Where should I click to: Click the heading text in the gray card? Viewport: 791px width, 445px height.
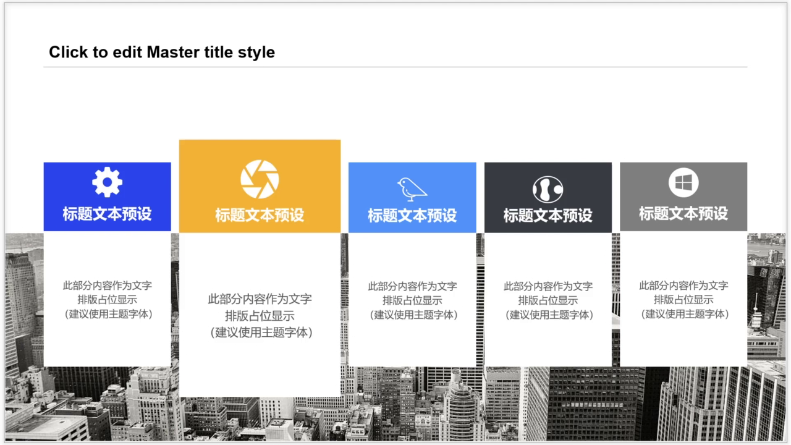(683, 214)
